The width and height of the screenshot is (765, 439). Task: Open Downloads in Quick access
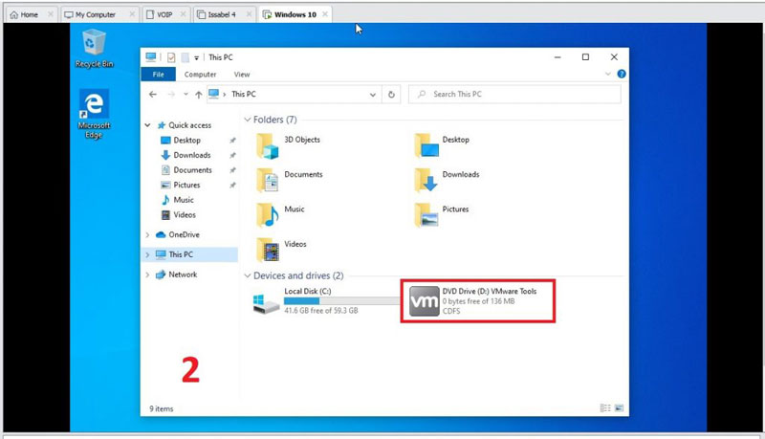coord(192,155)
